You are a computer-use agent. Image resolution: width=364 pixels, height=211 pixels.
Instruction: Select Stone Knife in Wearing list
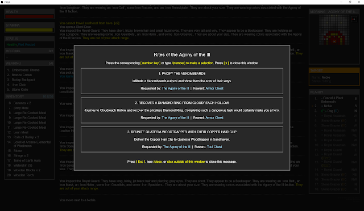pyautogui.click(x=20, y=90)
